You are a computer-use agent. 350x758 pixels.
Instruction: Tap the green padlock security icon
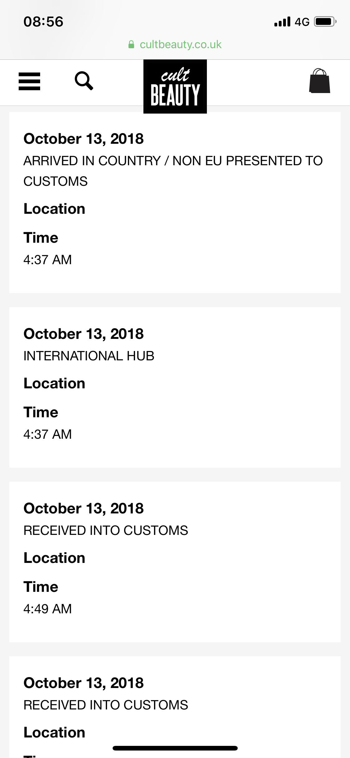point(131,45)
